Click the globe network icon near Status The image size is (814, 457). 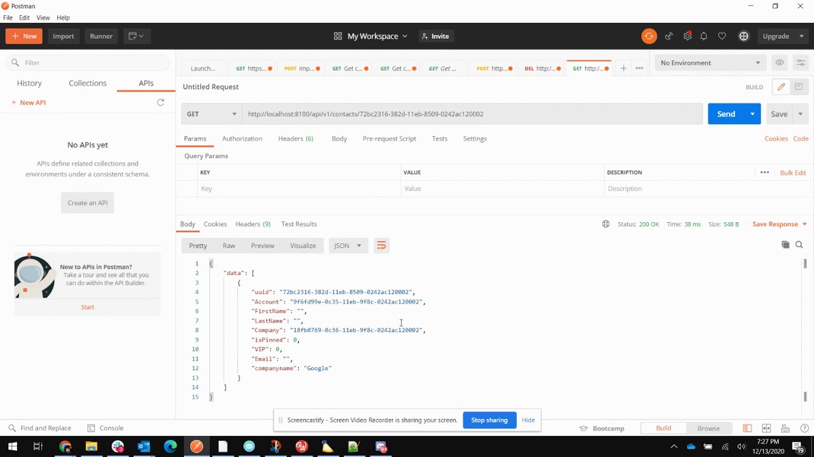(x=606, y=224)
